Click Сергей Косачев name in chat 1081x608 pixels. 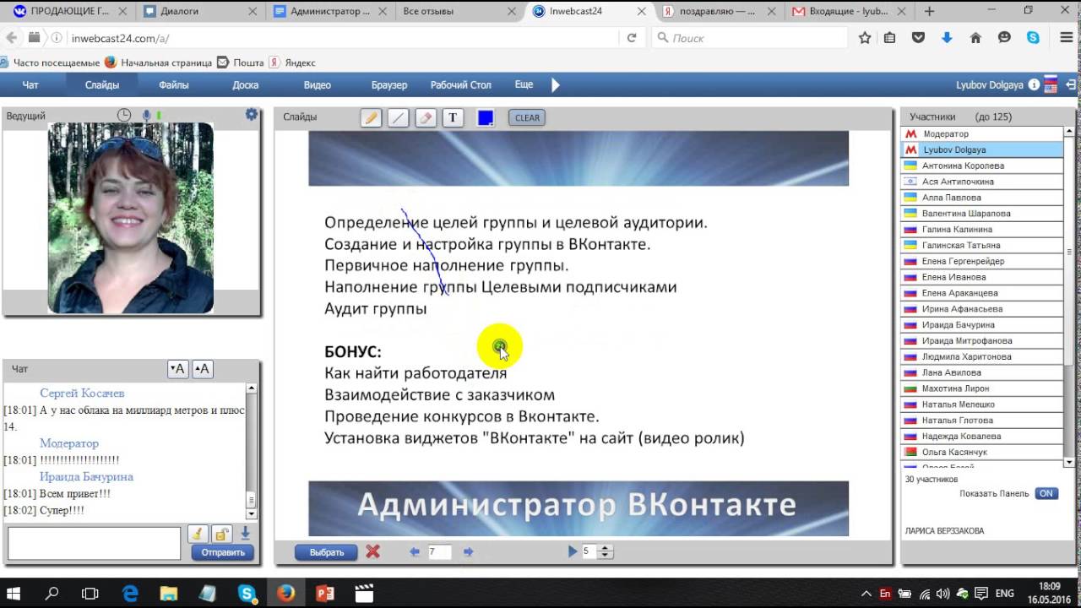coord(82,393)
